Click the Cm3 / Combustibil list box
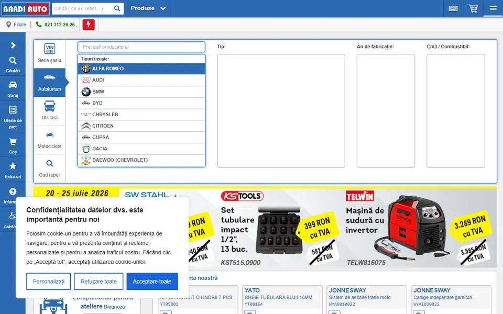The image size is (503, 314). point(455,110)
